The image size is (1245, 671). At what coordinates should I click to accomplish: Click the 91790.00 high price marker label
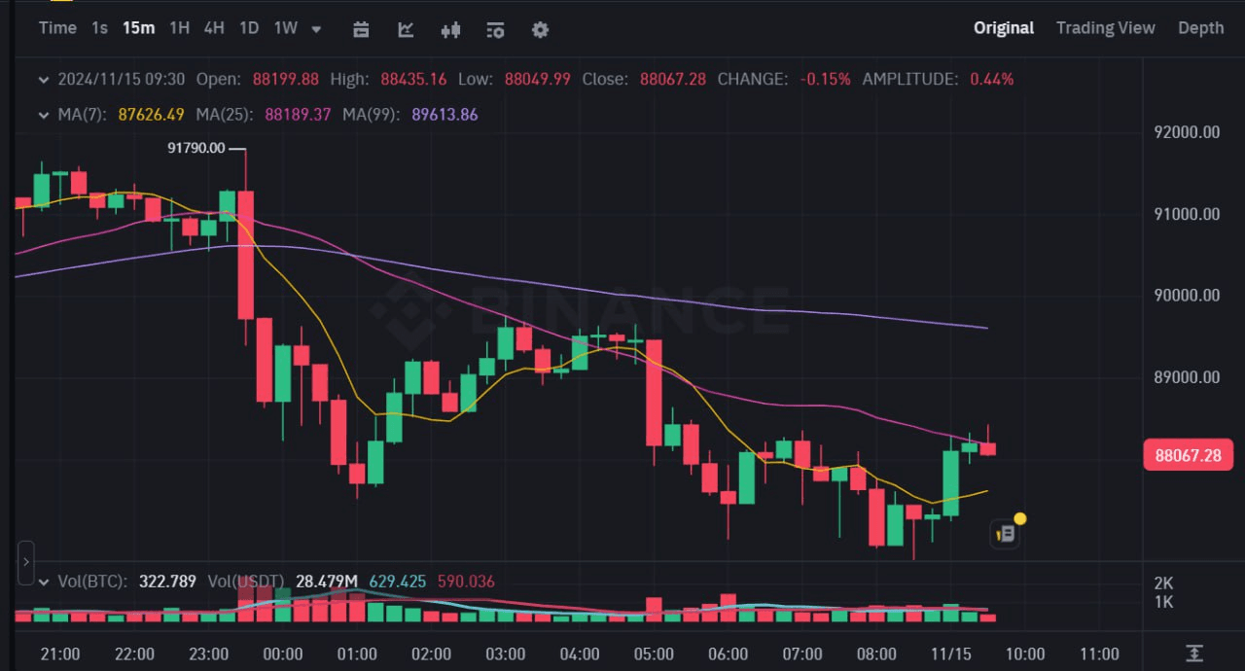[196, 148]
